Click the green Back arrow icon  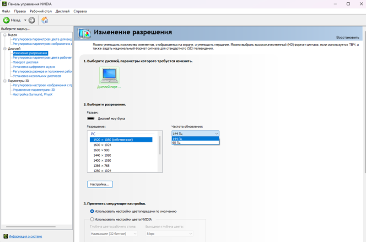click(6, 20)
